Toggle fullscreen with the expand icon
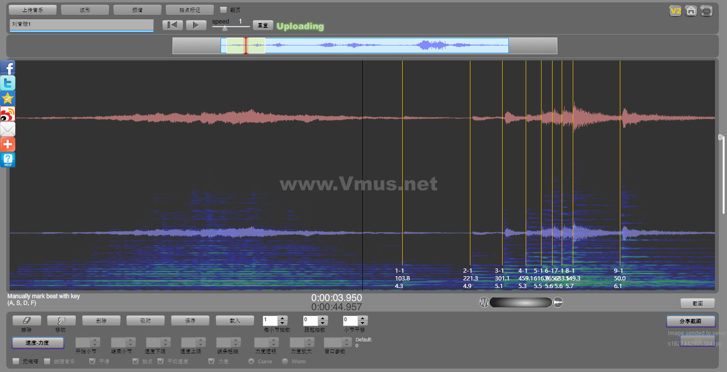Screen dimensions: 727x372 coord(706,11)
